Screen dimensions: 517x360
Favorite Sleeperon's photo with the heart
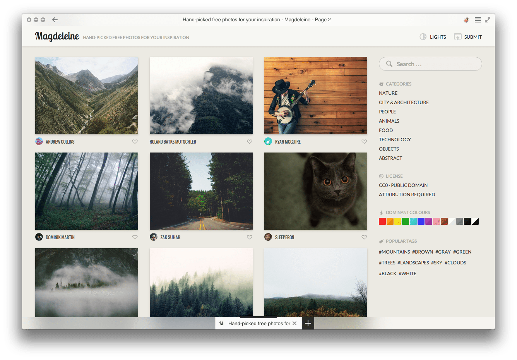(x=364, y=237)
